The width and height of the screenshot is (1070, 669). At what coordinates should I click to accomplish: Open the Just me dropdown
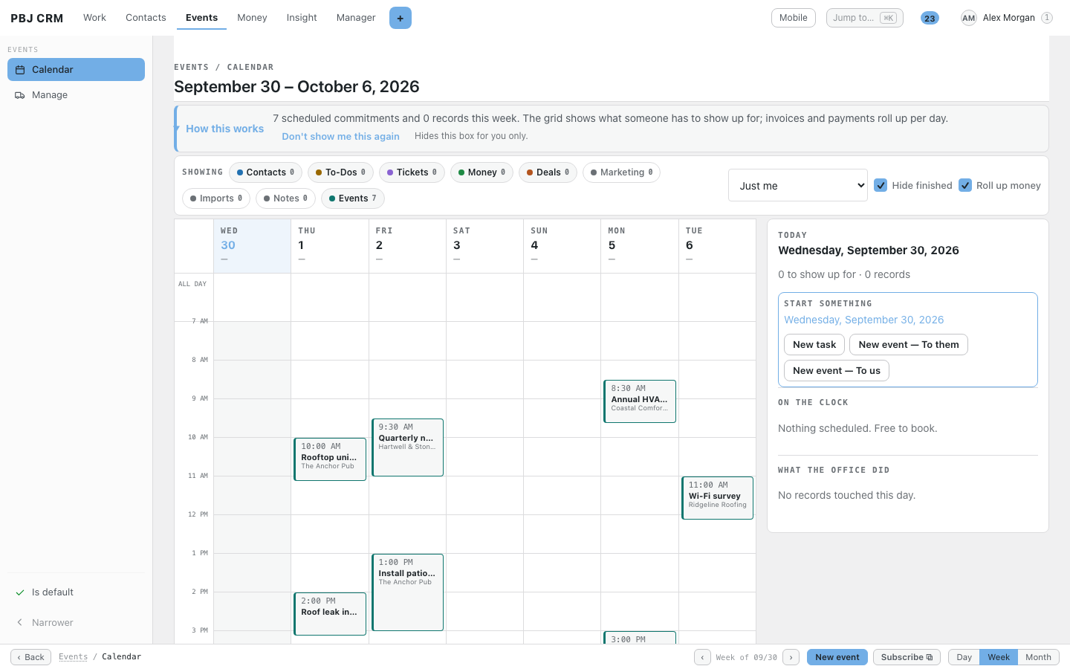click(798, 186)
